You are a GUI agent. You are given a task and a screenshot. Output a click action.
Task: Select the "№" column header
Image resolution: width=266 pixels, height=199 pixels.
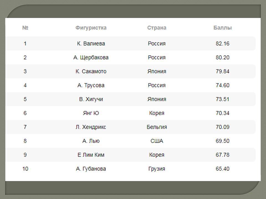coord(25,28)
